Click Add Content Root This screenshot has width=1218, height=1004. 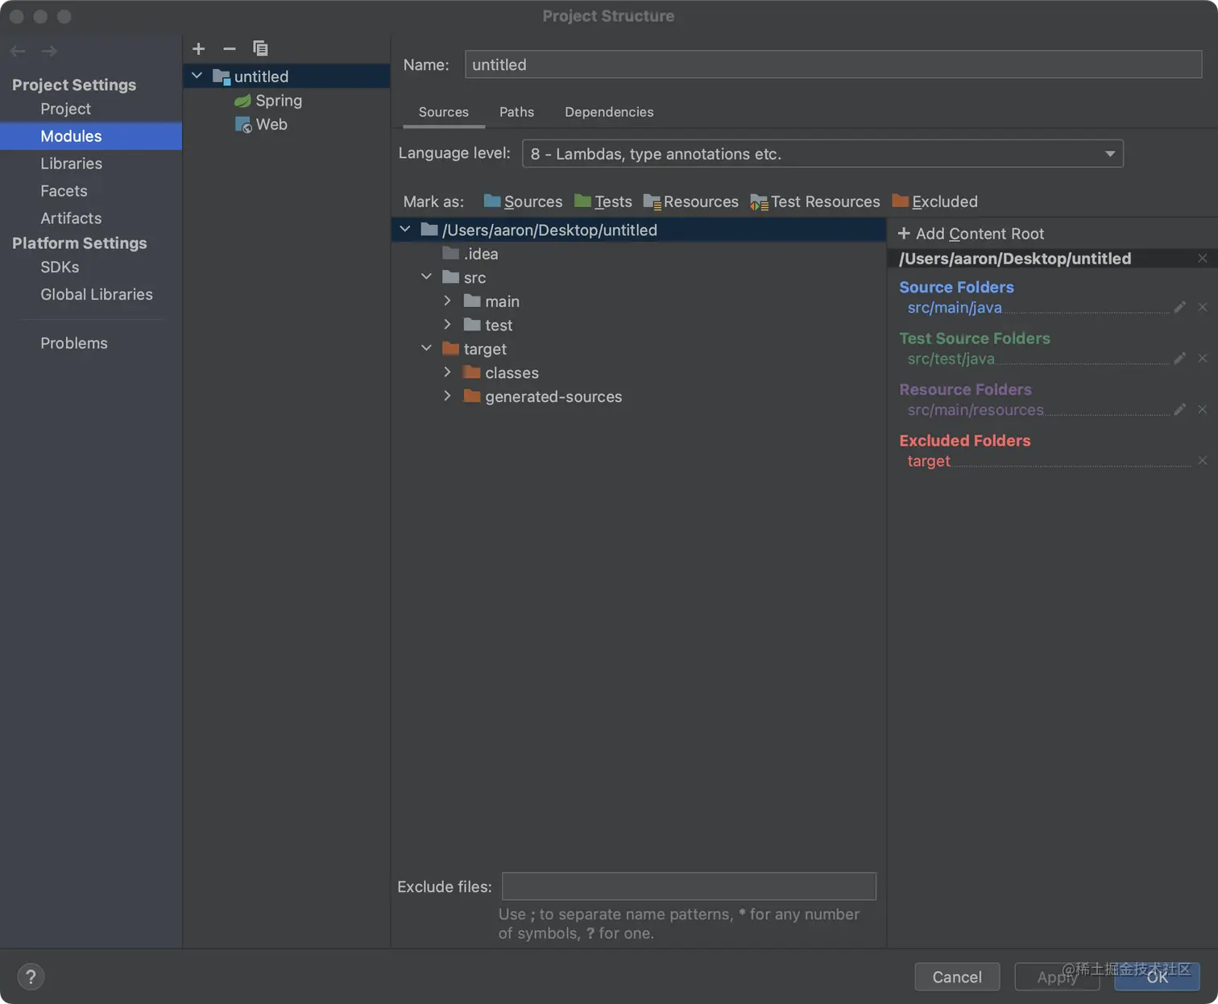[x=971, y=234]
